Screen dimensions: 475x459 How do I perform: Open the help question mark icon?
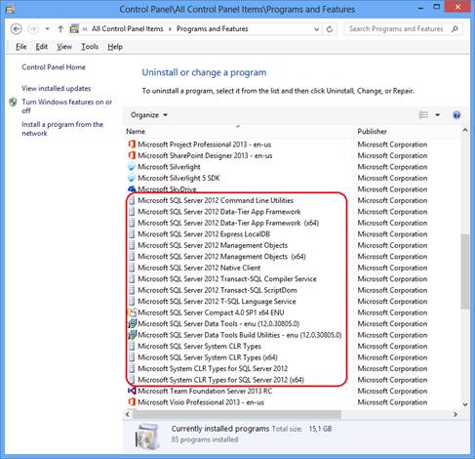pyautogui.click(x=456, y=115)
